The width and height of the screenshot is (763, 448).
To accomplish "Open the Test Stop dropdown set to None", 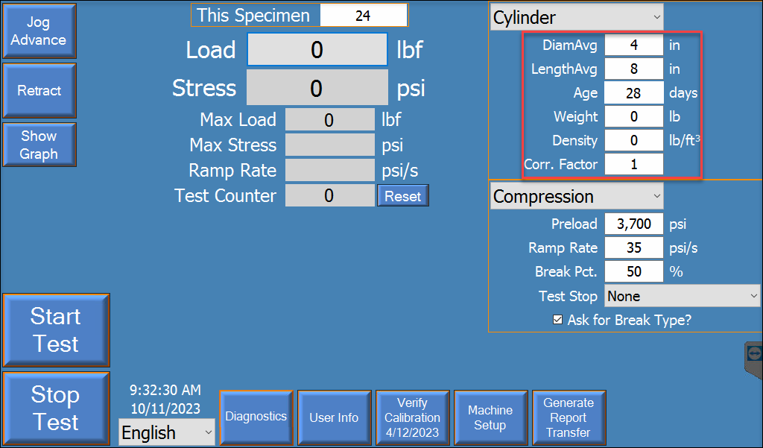I will 681,296.
